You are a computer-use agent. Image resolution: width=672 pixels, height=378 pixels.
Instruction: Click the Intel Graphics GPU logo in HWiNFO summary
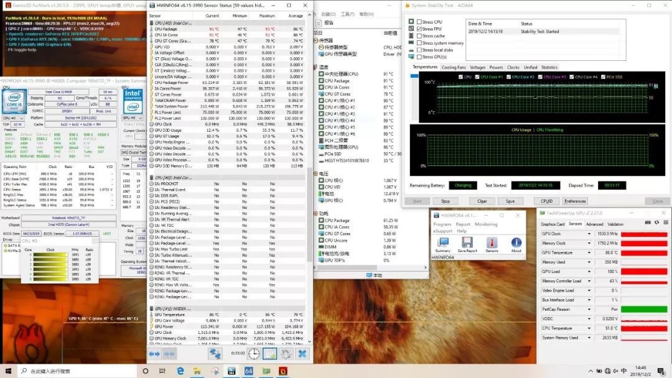(133, 101)
